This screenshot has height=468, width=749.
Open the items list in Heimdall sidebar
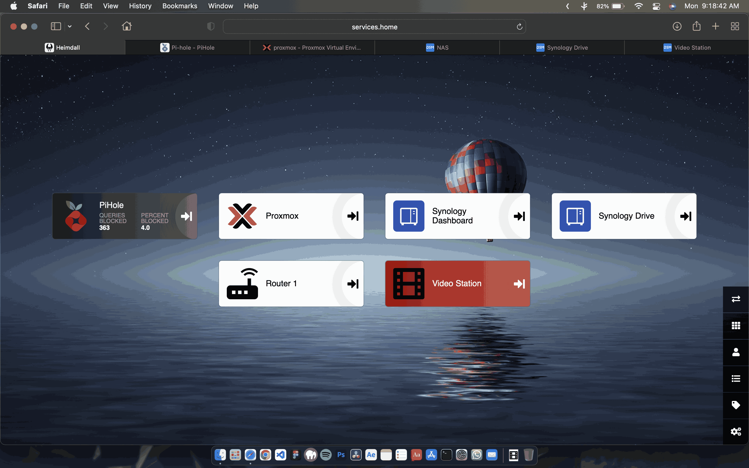736,379
